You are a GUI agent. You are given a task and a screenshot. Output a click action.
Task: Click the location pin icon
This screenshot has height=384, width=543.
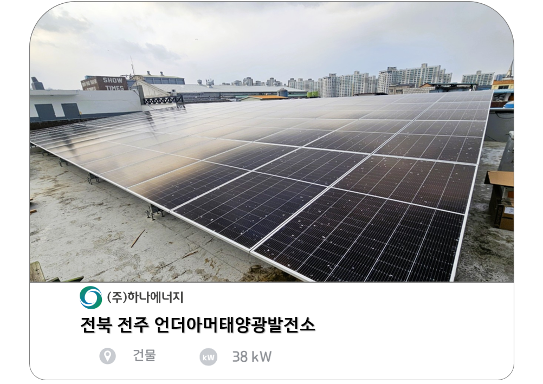(107, 356)
